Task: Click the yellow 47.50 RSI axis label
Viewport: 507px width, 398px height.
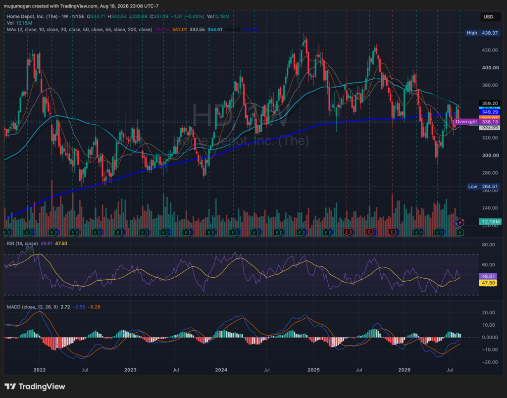Action: (x=488, y=283)
